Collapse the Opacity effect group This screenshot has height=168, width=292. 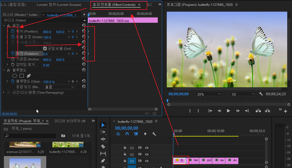pyautogui.click(x=4, y=70)
